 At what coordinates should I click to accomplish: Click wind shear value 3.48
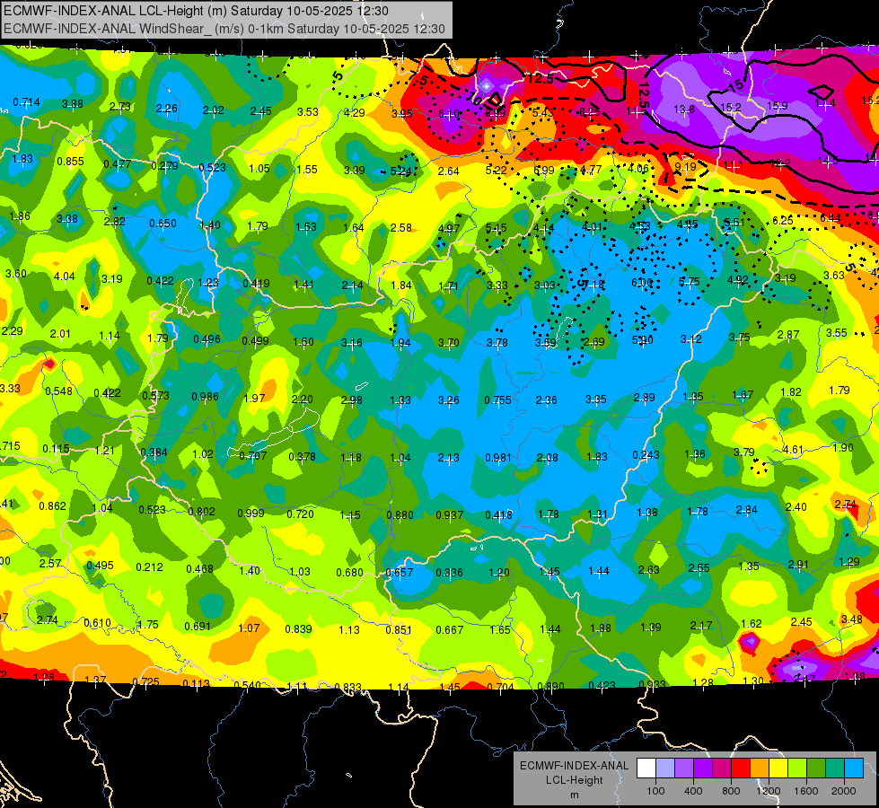852,619
